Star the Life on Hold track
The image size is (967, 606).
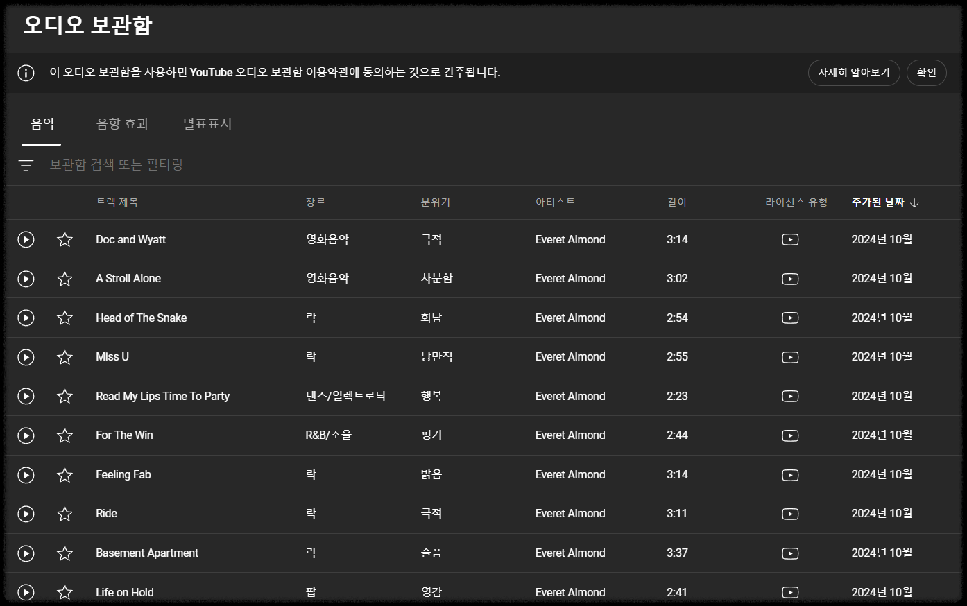65,592
